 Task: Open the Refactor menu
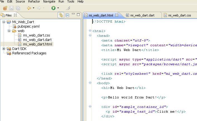click(34, 1)
